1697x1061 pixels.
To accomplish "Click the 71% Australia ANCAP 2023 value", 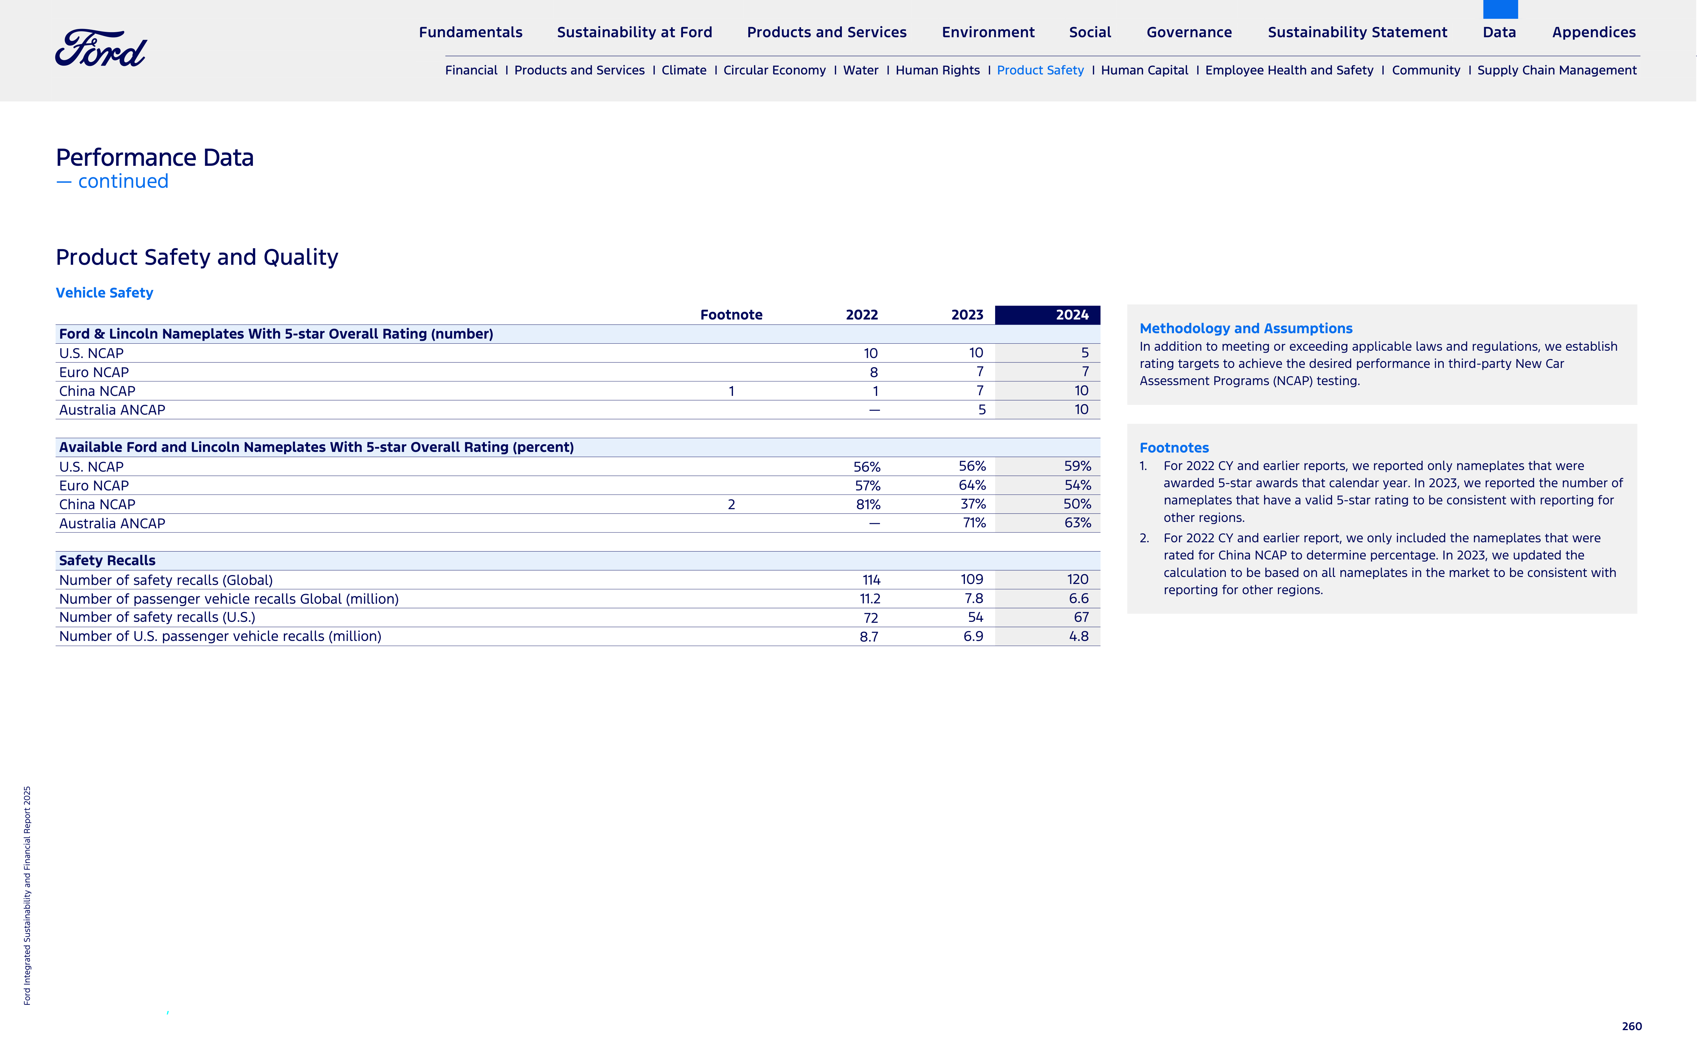I will 974,523.
